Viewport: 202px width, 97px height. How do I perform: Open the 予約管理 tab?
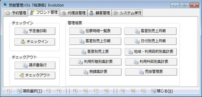point(16,13)
